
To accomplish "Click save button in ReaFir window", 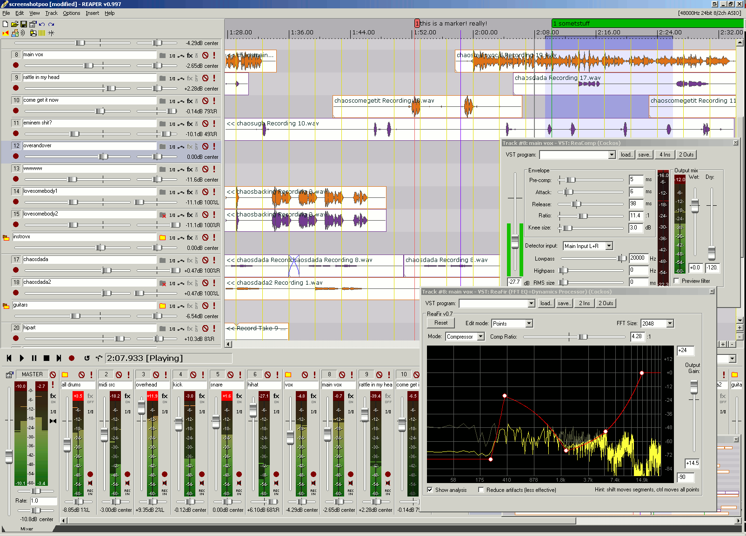I will click(564, 303).
